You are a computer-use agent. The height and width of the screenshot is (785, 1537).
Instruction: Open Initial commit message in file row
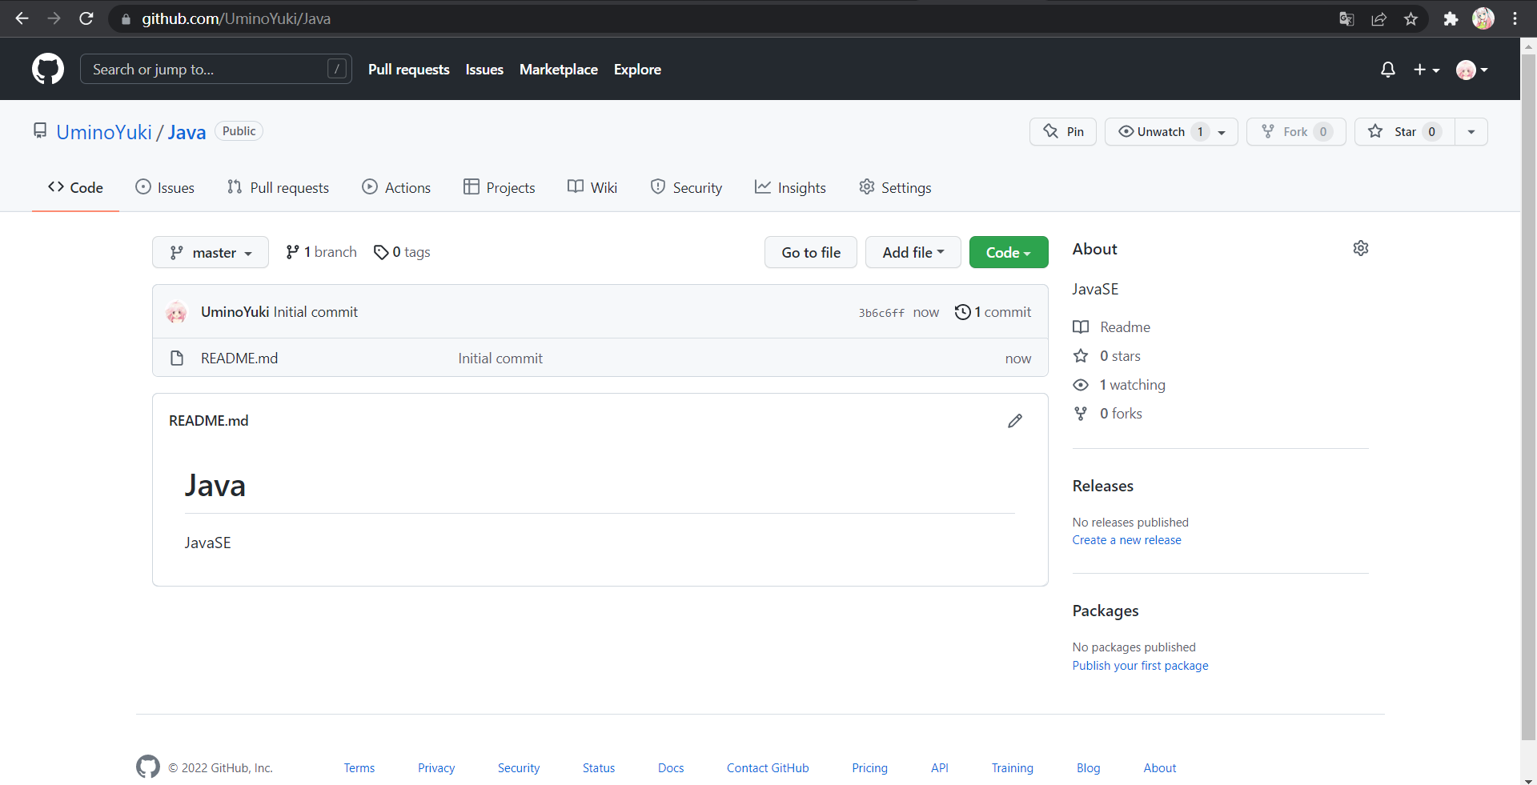coord(500,358)
